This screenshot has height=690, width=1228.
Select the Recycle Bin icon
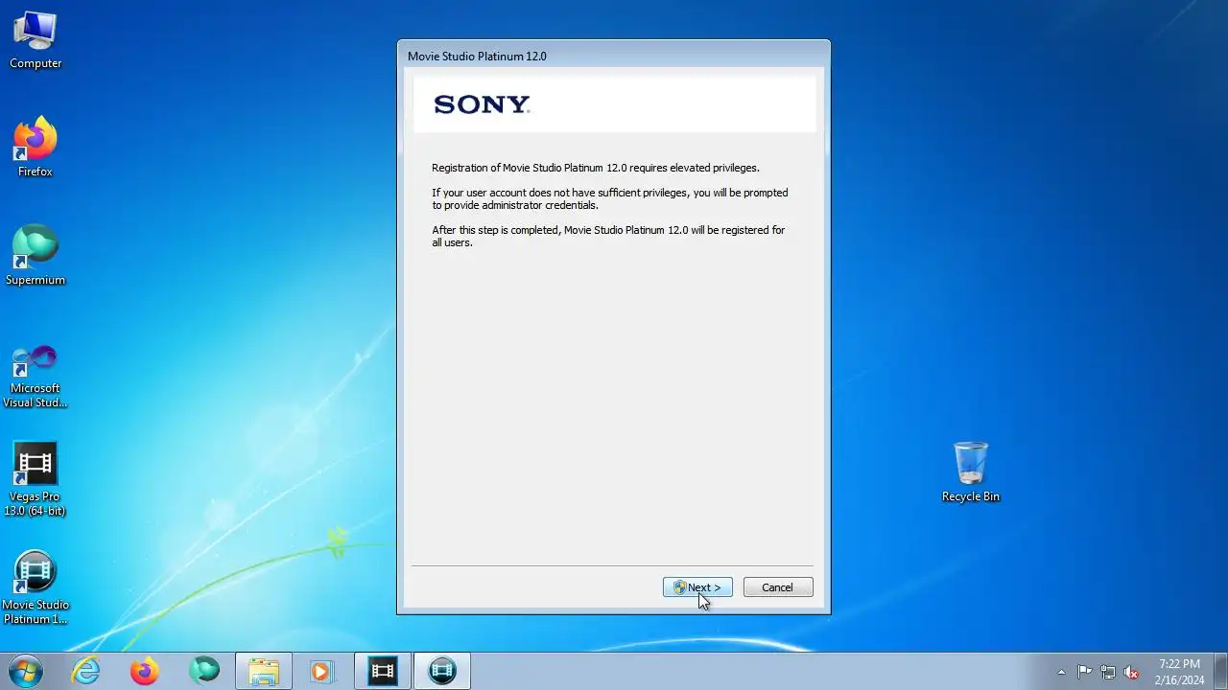pyautogui.click(x=971, y=472)
